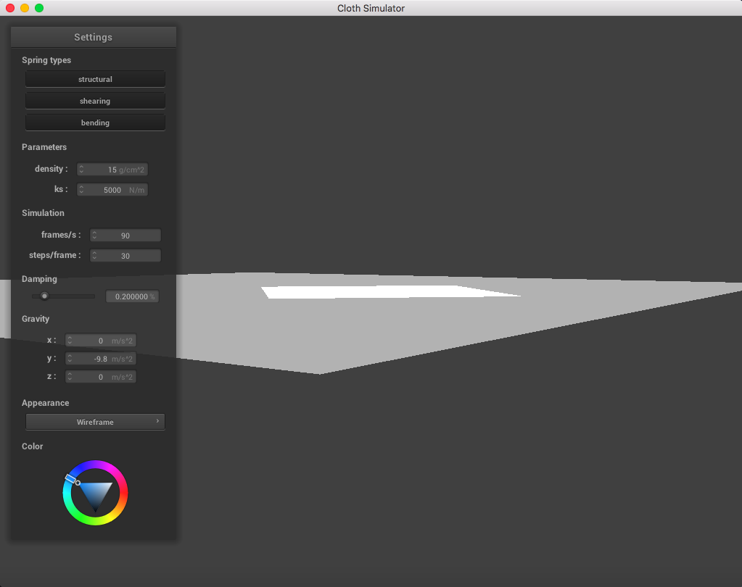Click the white cloth in the viewport

379,291
